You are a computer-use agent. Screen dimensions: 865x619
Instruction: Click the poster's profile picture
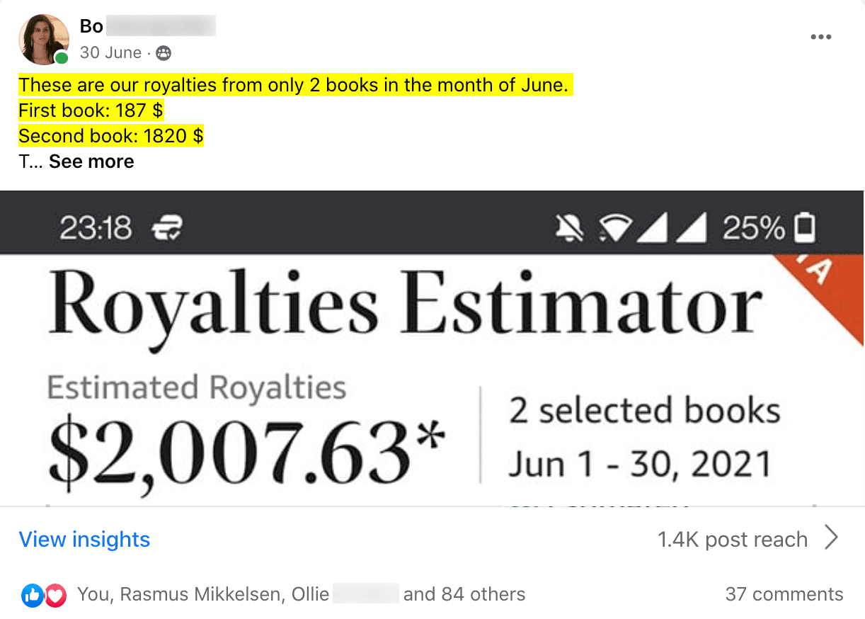[x=43, y=39]
